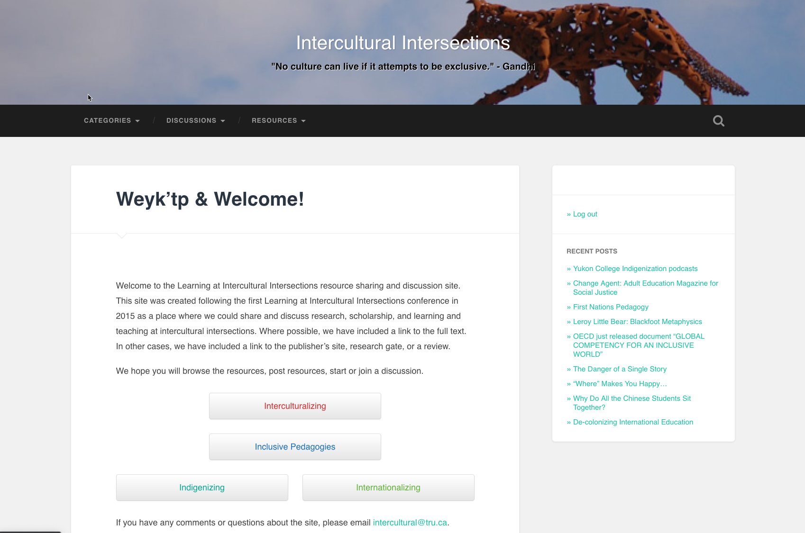The height and width of the screenshot is (533, 805).
Task: Open the Intercultural Intersections site title
Action: click(402, 43)
